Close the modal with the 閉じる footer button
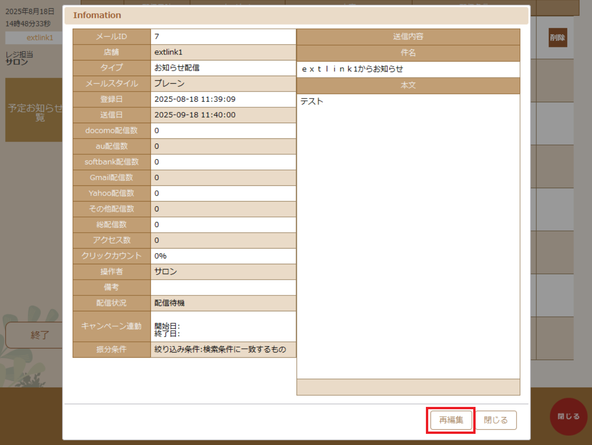 pos(496,419)
